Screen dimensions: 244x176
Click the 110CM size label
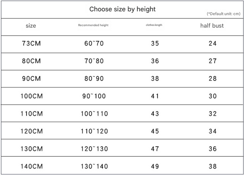coord(32,113)
